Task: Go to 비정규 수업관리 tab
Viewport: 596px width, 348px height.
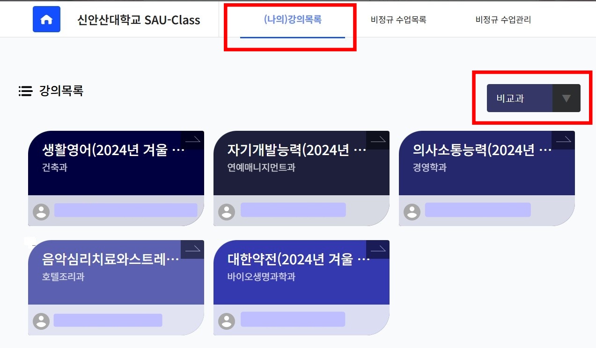Action: point(503,20)
